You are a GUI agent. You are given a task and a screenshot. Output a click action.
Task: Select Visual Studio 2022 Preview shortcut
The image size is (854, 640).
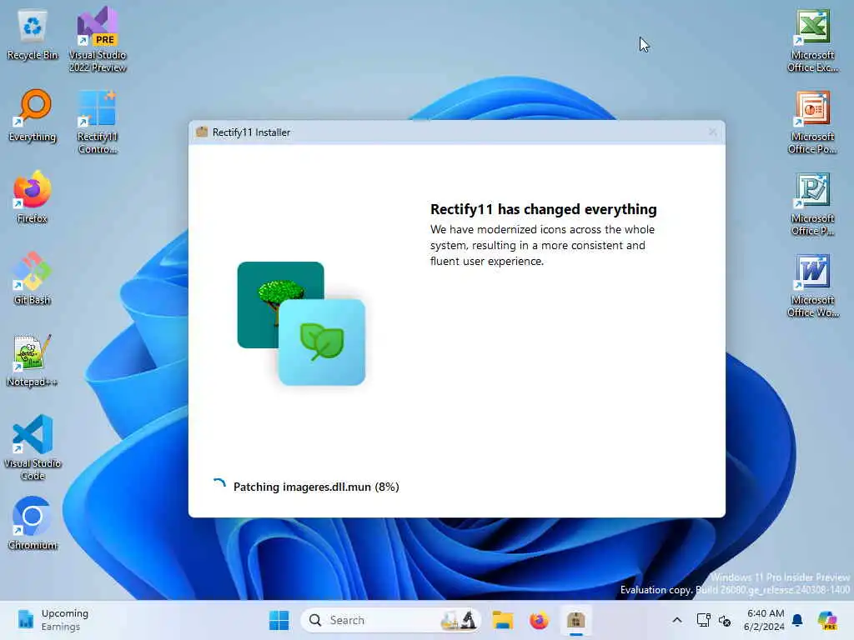point(98,39)
